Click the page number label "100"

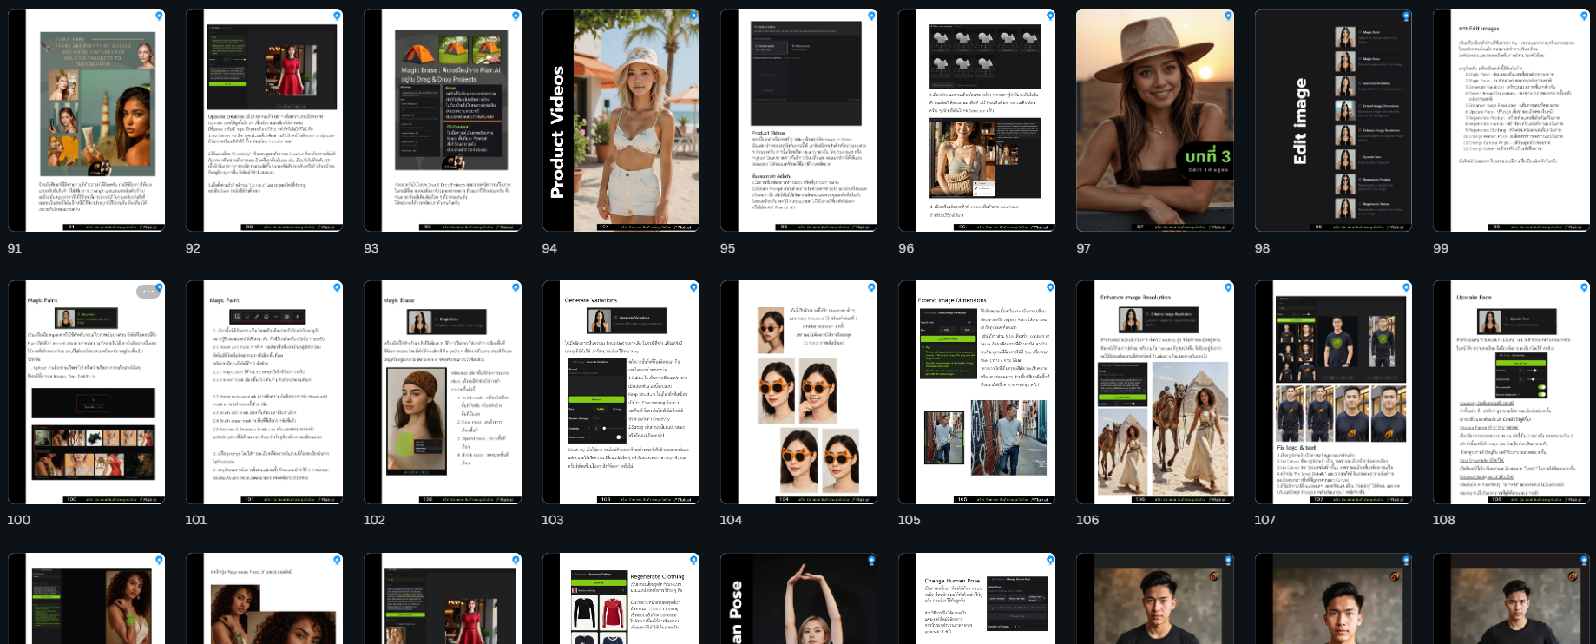tap(18, 520)
